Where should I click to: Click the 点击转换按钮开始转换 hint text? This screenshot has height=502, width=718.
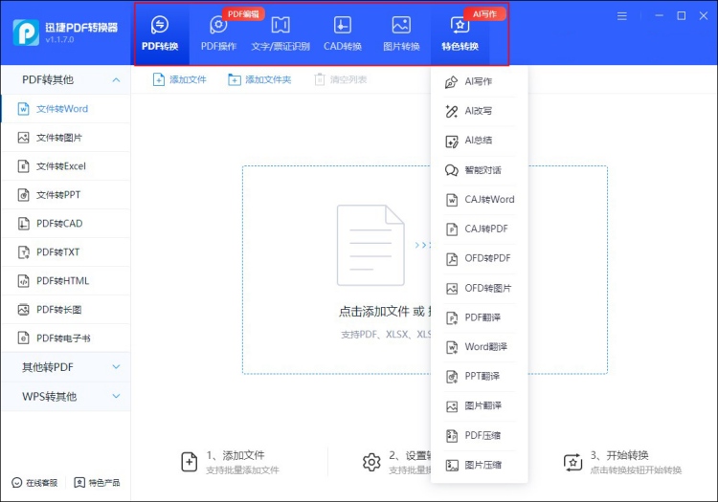(636, 470)
